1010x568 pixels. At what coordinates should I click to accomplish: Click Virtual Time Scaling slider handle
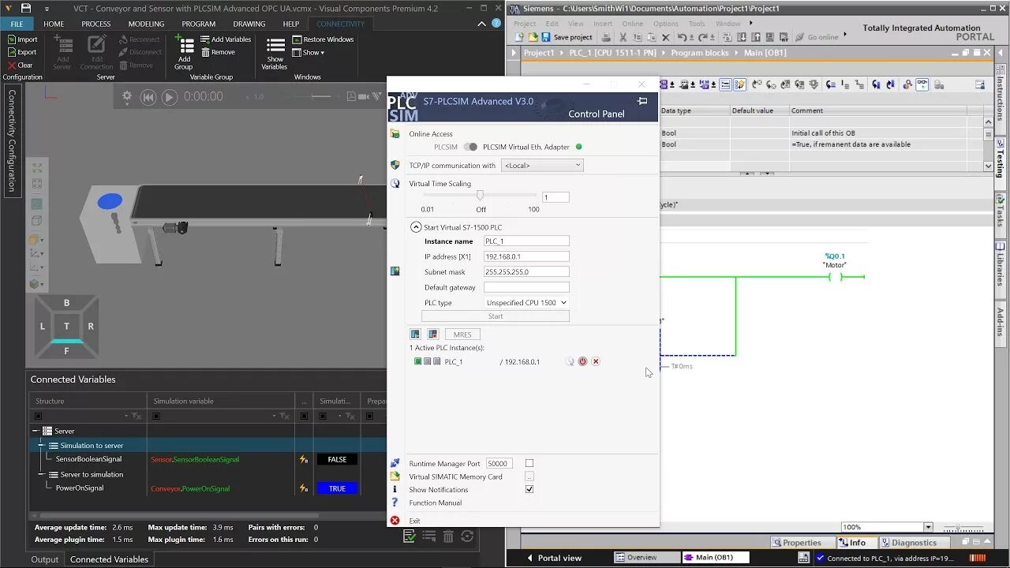coord(480,196)
